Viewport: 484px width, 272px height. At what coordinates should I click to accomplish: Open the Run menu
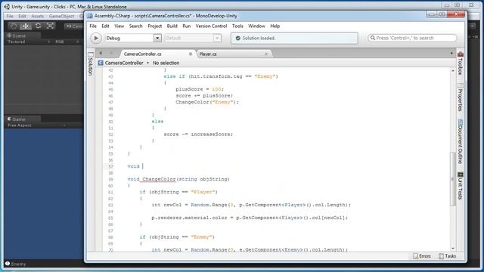[x=187, y=26]
